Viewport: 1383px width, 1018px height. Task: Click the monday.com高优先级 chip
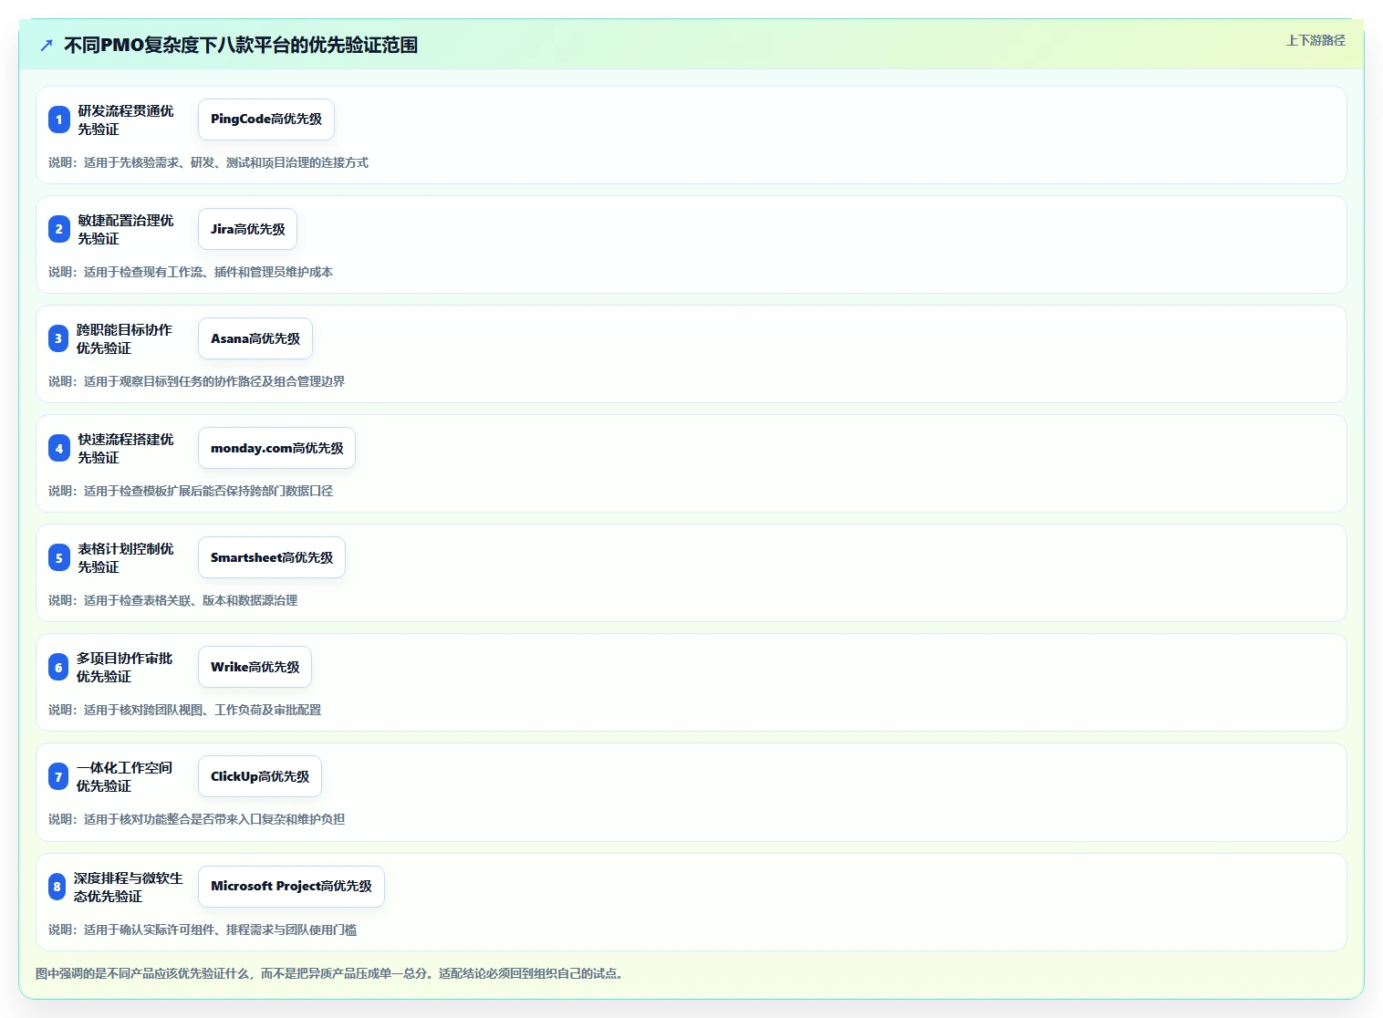pyautogui.click(x=277, y=448)
